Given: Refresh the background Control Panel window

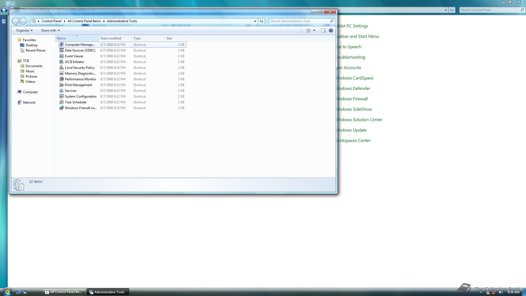Looking at the screenshot, I should 452,10.
